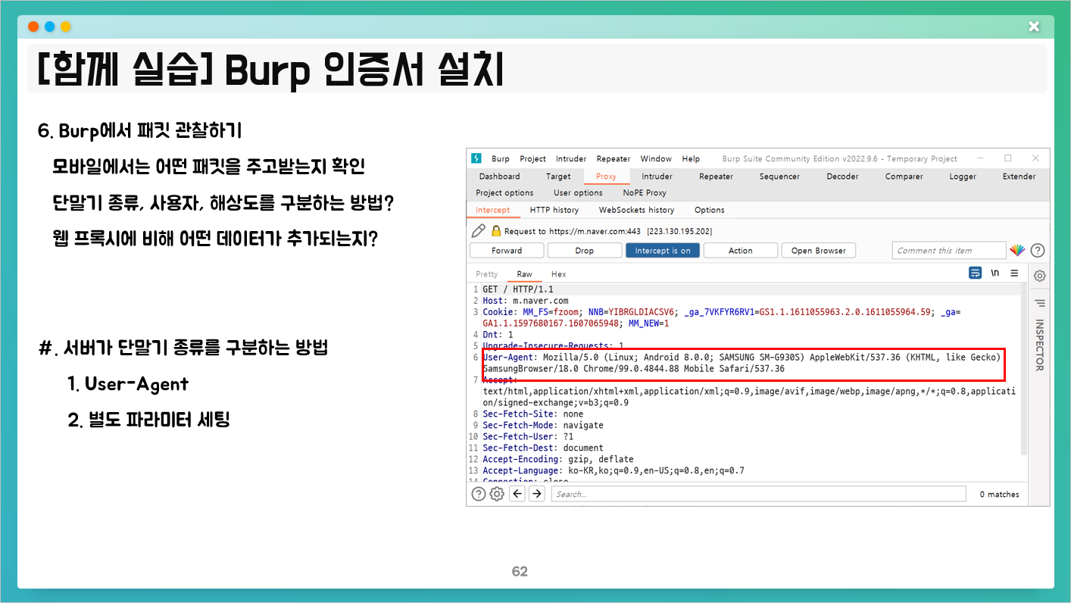Click the previous match back arrow
This screenshot has height=603, width=1071.
(x=517, y=494)
